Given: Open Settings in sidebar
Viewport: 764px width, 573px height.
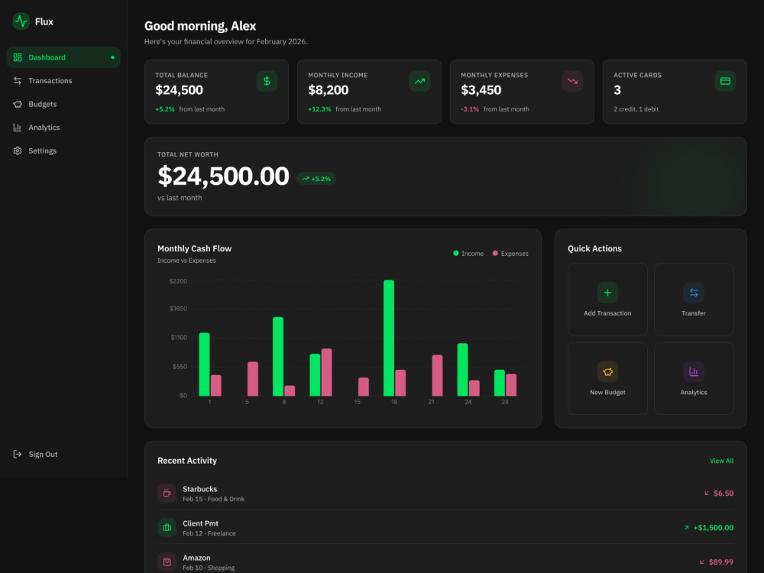Looking at the screenshot, I should pyautogui.click(x=63, y=151).
